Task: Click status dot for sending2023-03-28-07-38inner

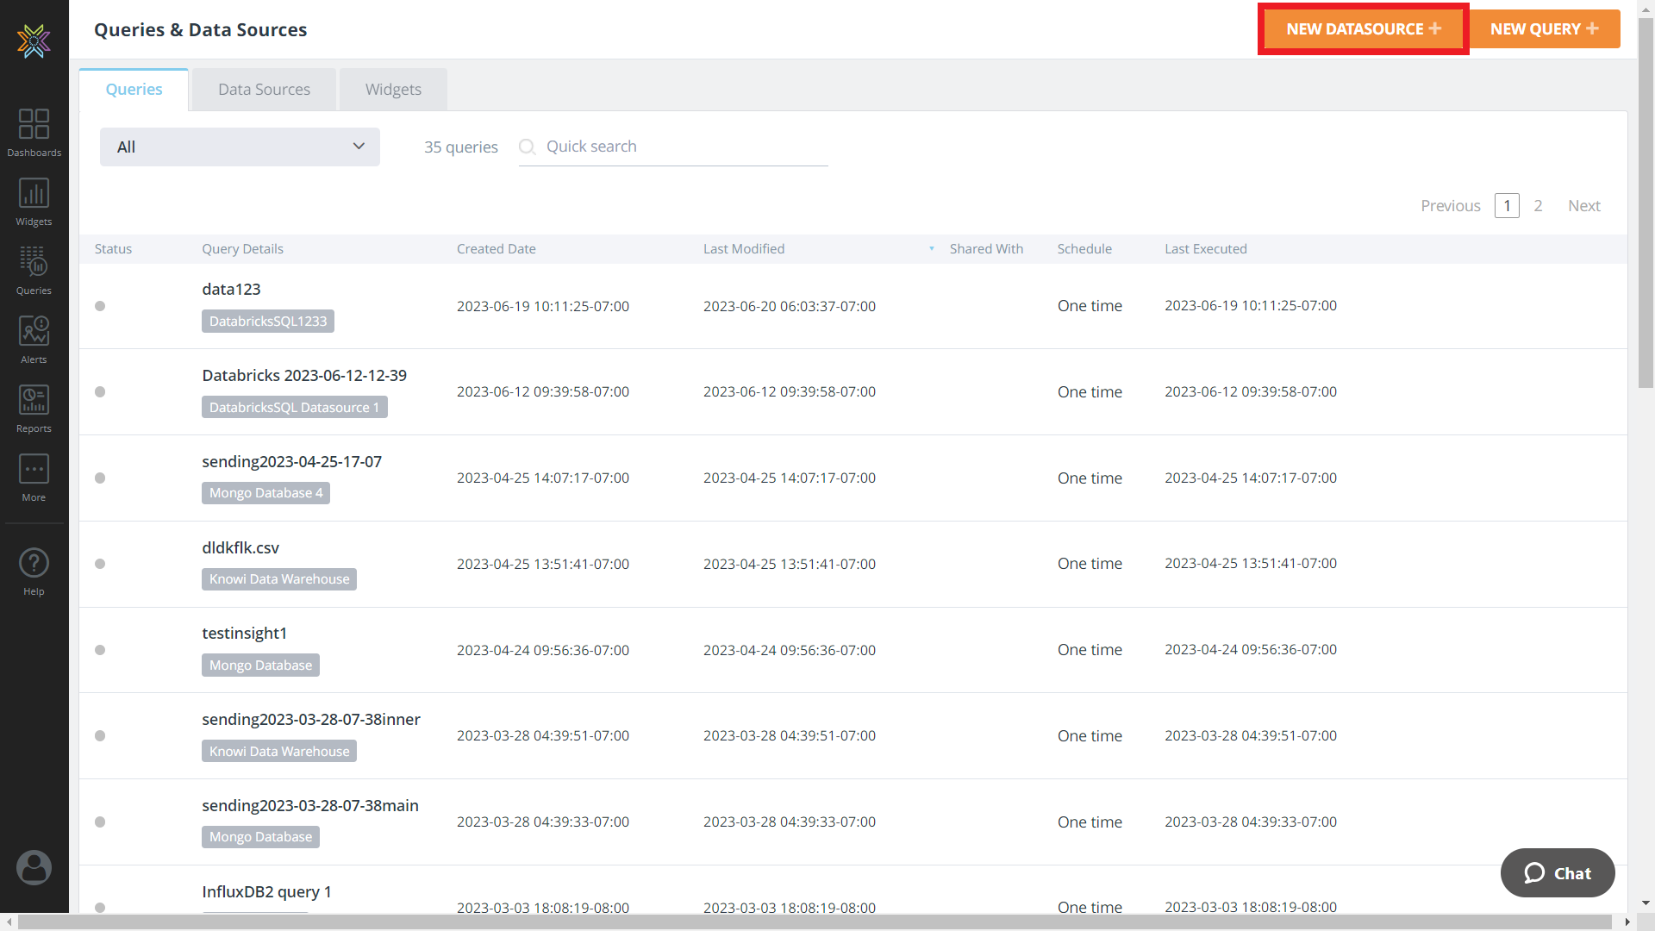Action: pos(100,736)
